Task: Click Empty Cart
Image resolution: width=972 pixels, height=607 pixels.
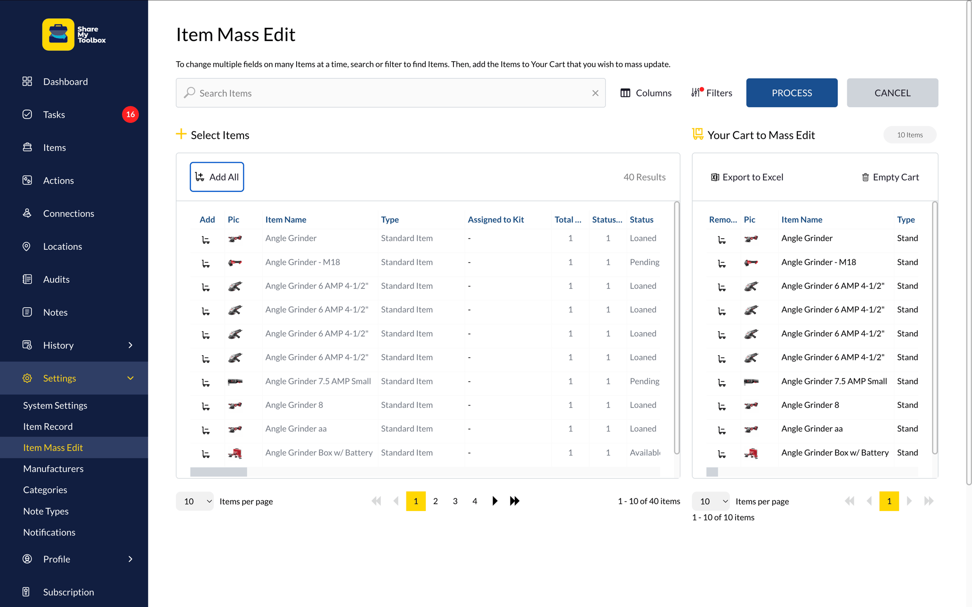Action: 890,177
